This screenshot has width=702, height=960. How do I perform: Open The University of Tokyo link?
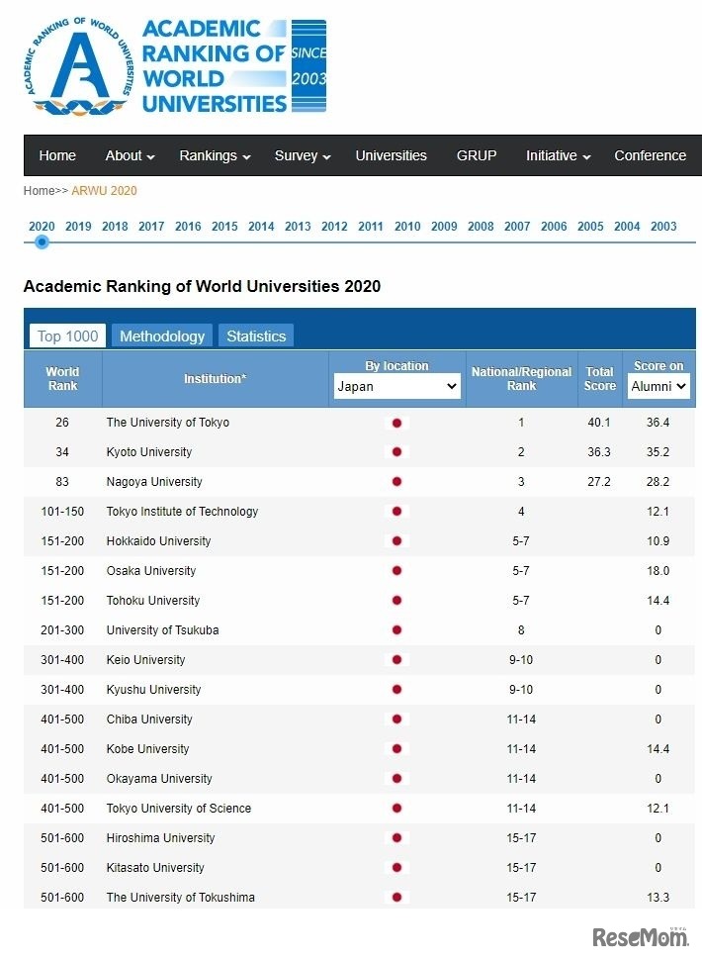pyautogui.click(x=167, y=423)
